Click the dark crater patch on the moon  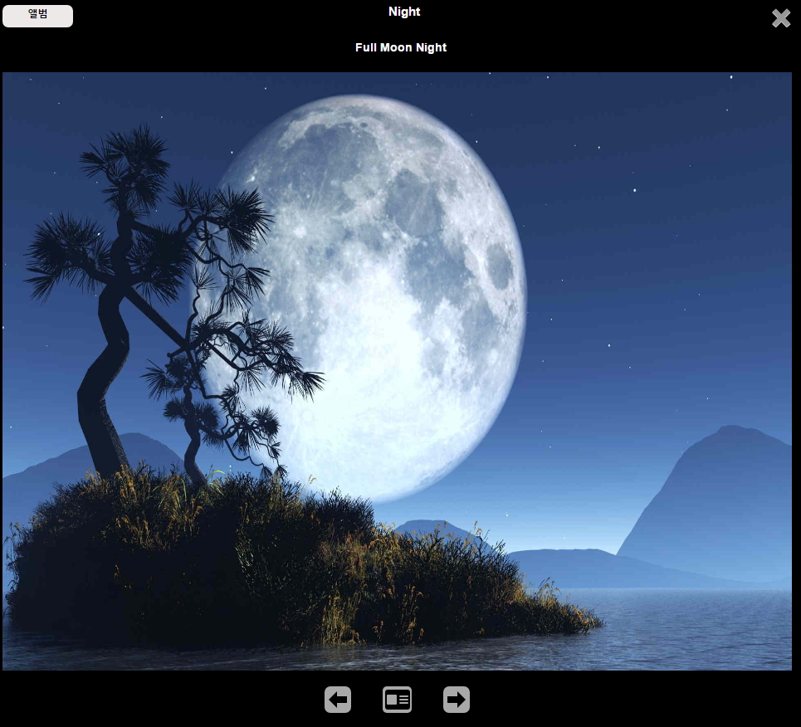click(x=499, y=266)
